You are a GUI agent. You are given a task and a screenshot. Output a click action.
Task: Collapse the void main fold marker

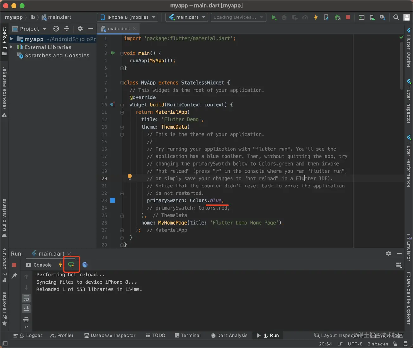pos(122,53)
